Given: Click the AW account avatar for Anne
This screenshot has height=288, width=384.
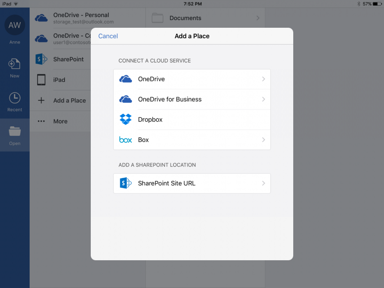Looking at the screenshot, I should tap(15, 25).
